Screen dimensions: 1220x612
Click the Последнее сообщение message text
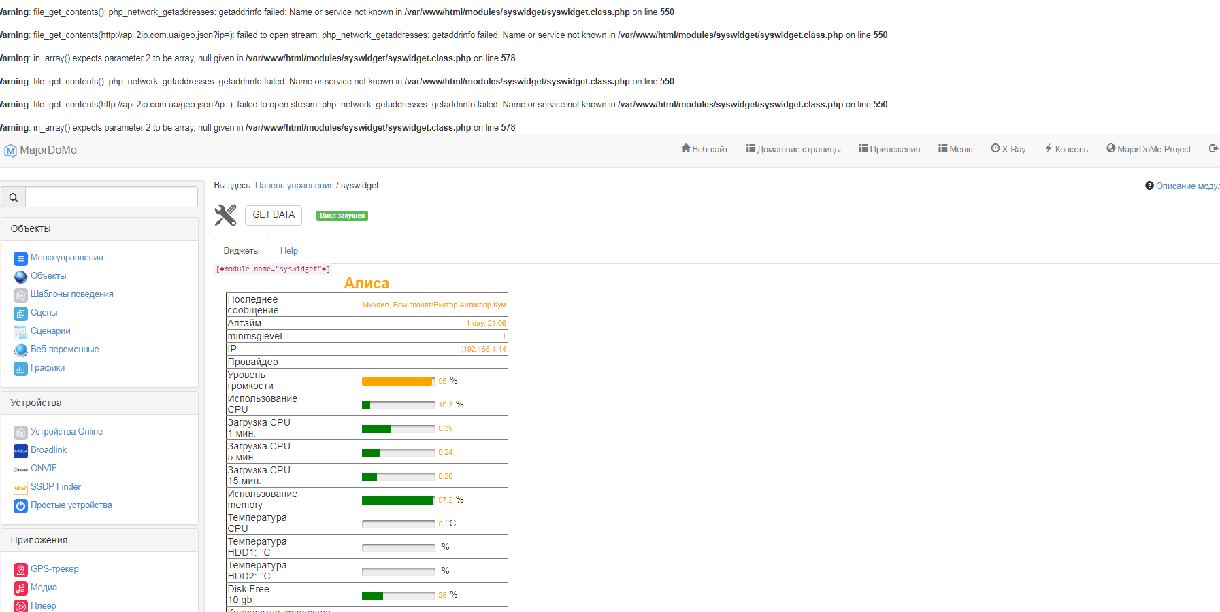pyautogui.click(x=434, y=305)
